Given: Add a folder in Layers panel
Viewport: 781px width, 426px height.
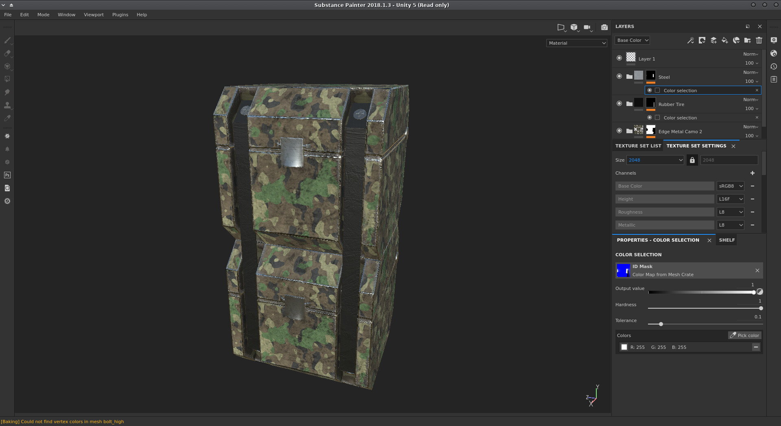Looking at the screenshot, I should coord(748,40).
